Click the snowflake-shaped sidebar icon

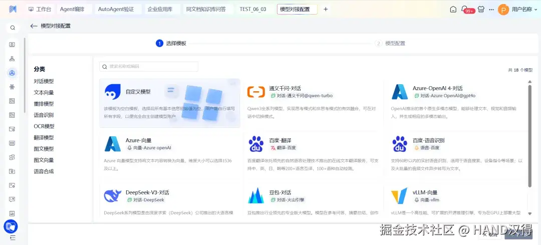click(x=12, y=87)
